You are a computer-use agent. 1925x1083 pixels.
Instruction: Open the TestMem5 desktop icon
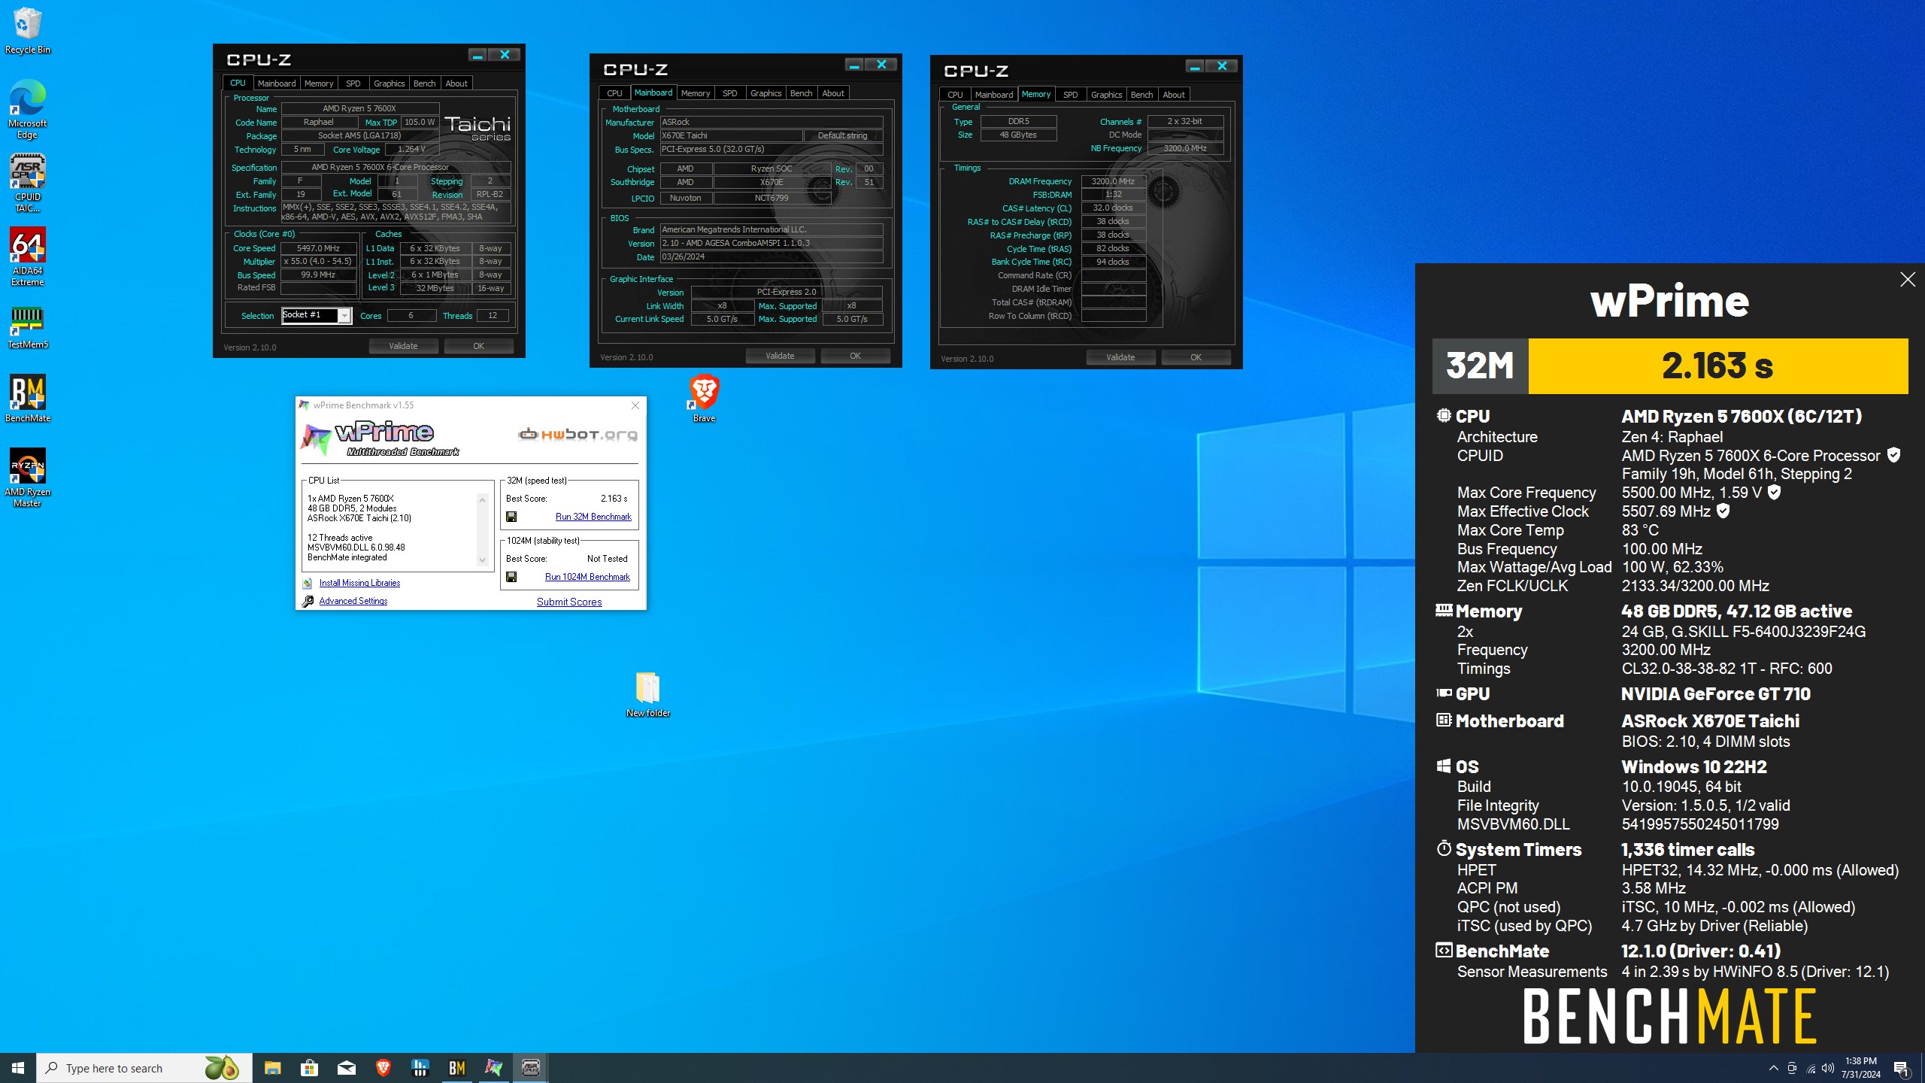(27, 328)
